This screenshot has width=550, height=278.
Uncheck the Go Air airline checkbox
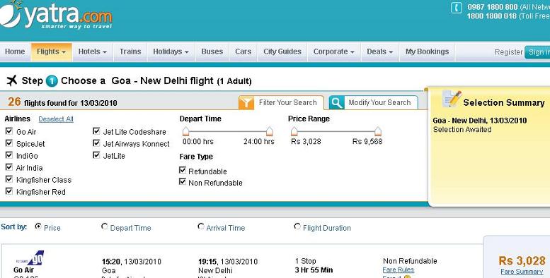[x=9, y=131]
